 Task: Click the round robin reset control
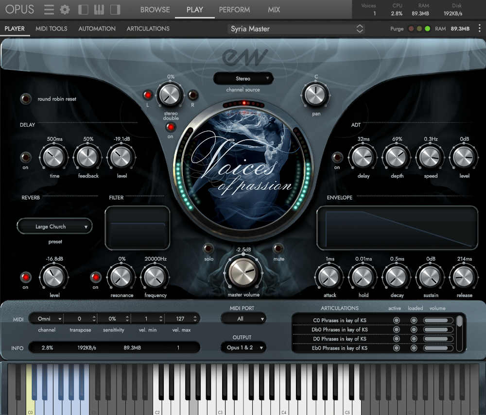(25, 99)
